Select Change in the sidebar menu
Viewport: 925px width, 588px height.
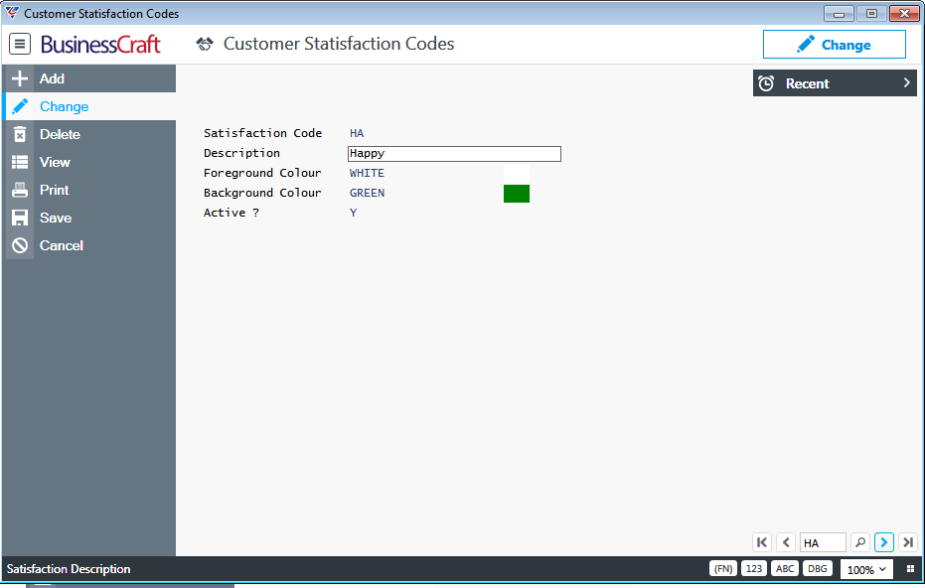[x=89, y=106]
